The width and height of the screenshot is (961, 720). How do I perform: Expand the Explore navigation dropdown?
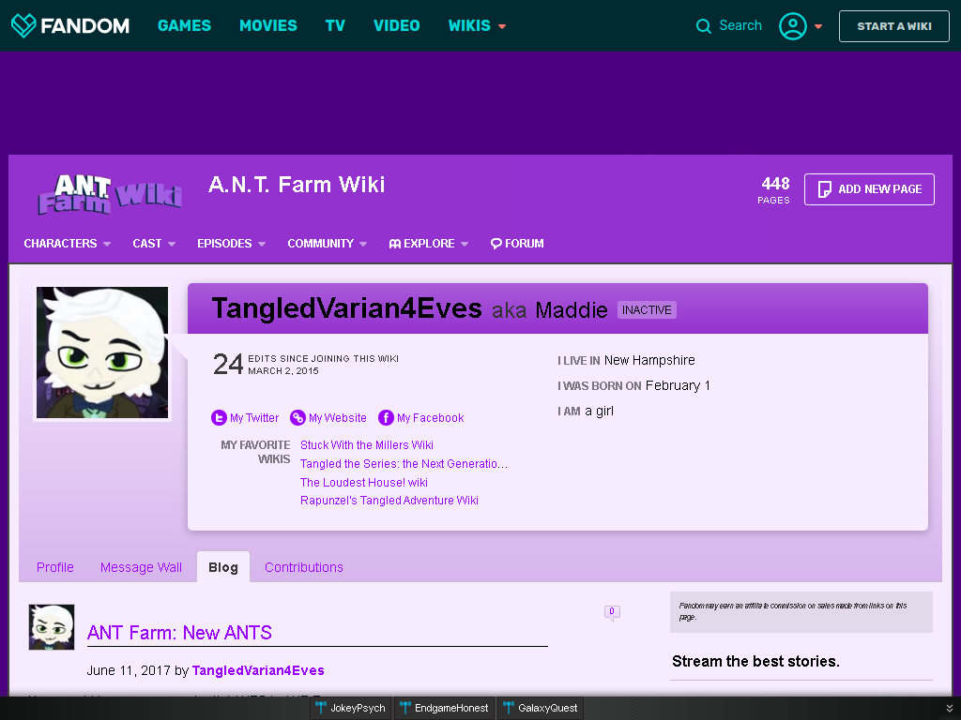(428, 244)
